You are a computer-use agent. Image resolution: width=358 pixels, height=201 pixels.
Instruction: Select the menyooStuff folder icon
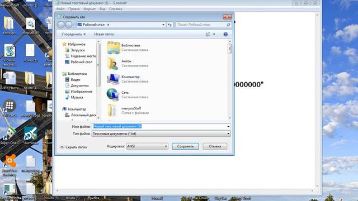coord(112,111)
